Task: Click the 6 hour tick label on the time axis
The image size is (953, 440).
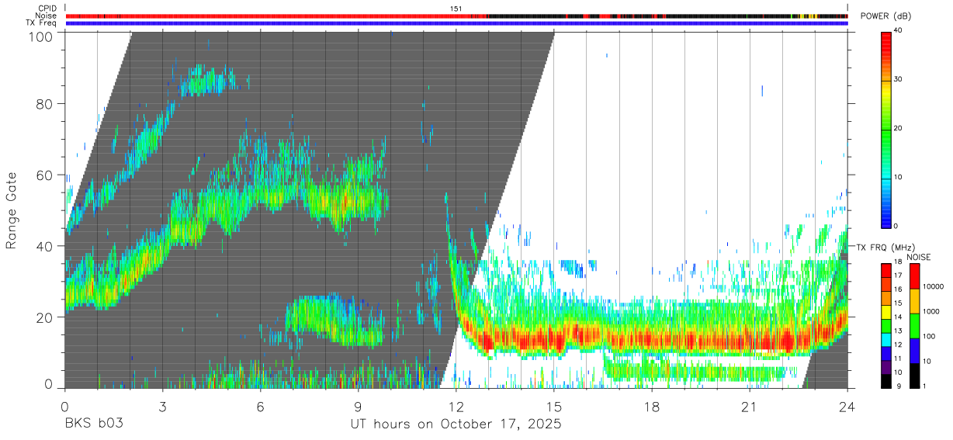Action: coord(260,407)
